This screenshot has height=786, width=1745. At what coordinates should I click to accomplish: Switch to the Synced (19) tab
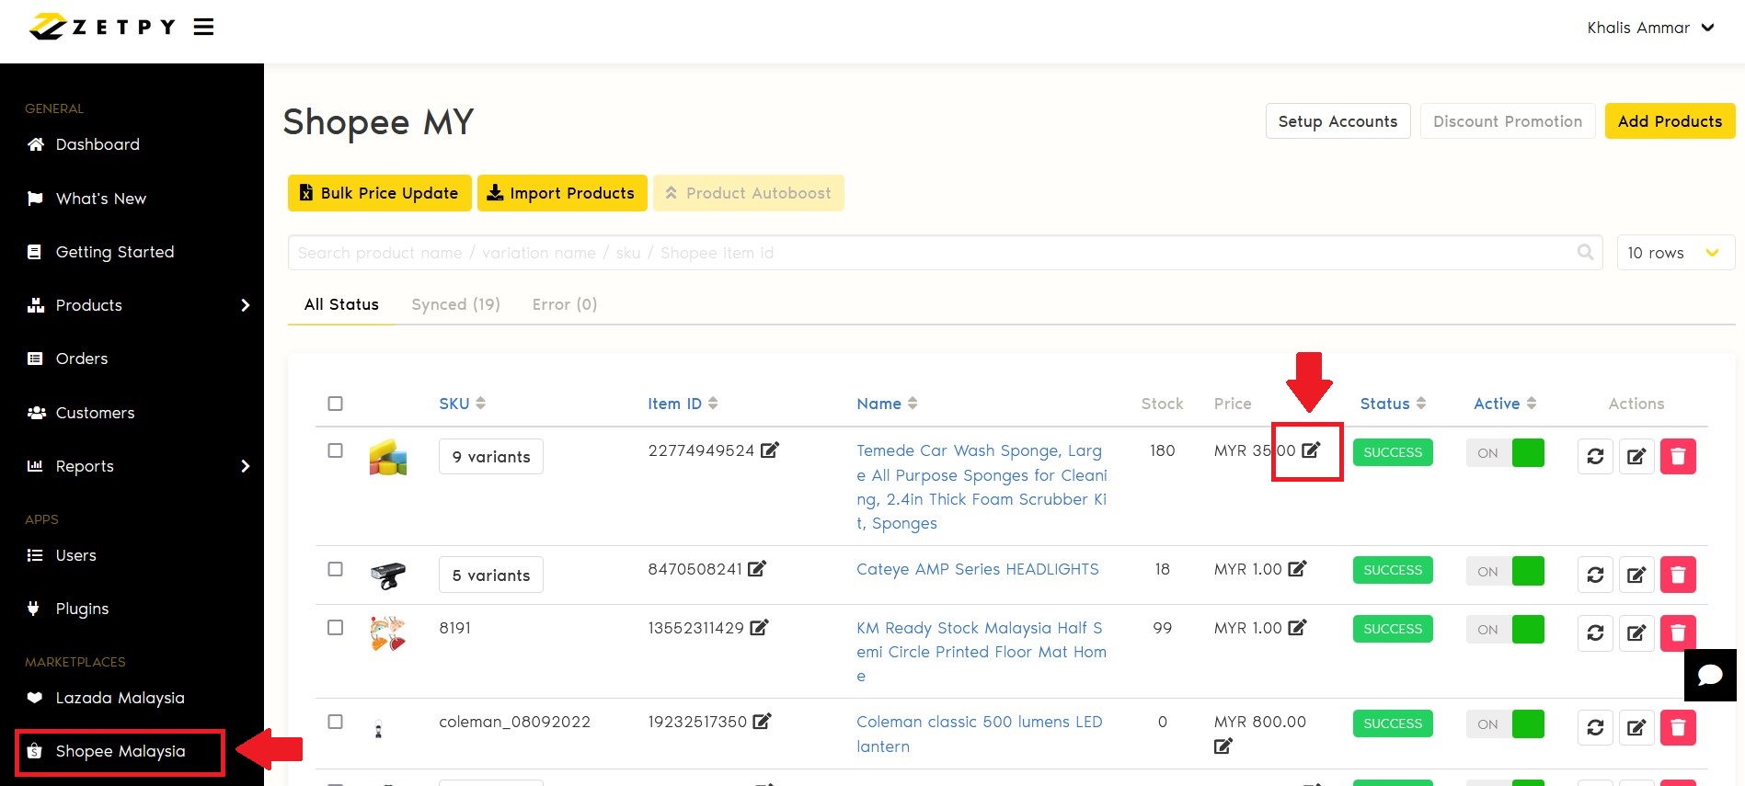click(x=455, y=304)
